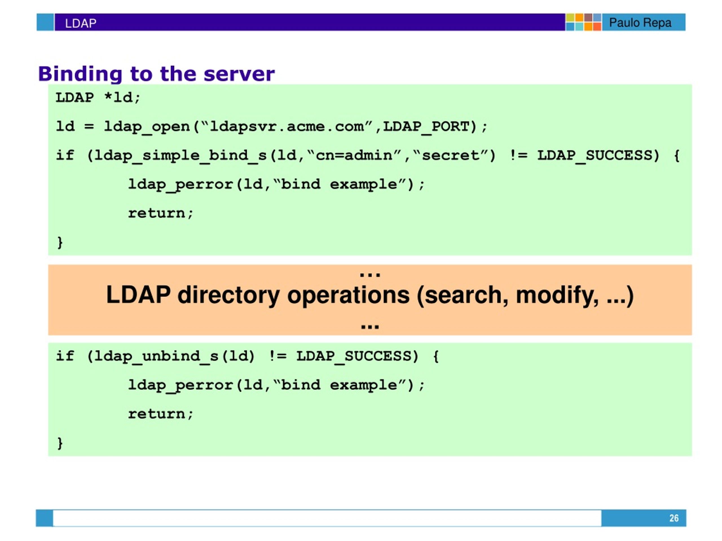Screen dimensions: 722x541
Task: Click the closing brace of the bind block
Action: (60, 242)
